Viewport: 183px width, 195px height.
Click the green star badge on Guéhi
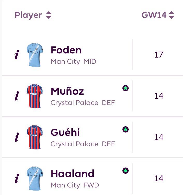point(125,129)
